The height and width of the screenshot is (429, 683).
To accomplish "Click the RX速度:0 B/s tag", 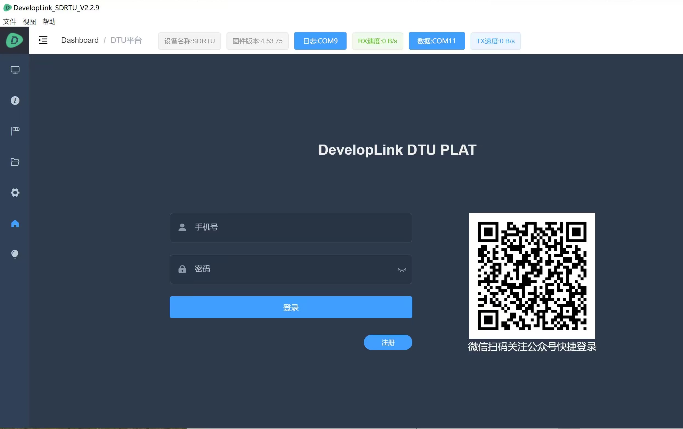I will (x=377, y=41).
